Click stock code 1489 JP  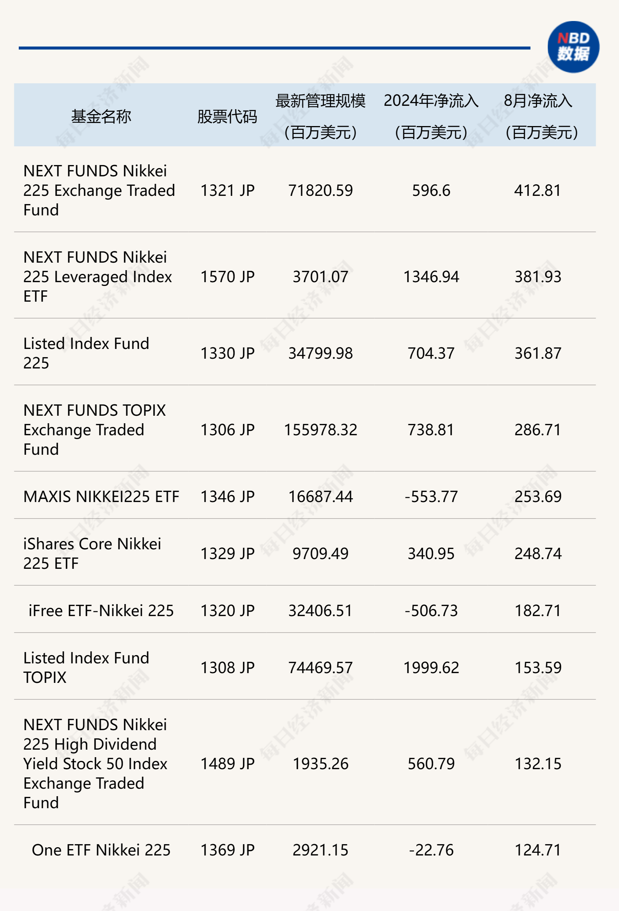click(227, 764)
